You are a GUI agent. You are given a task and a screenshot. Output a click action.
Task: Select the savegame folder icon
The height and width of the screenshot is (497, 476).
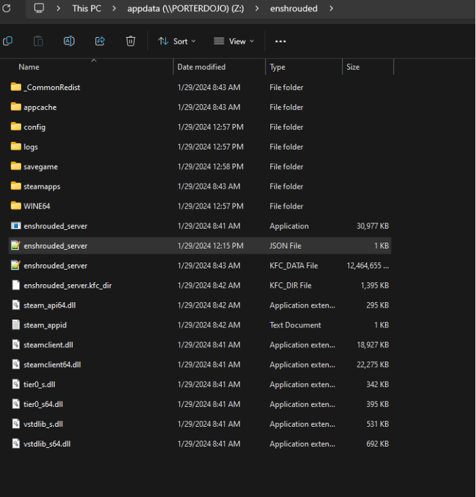pos(16,166)
